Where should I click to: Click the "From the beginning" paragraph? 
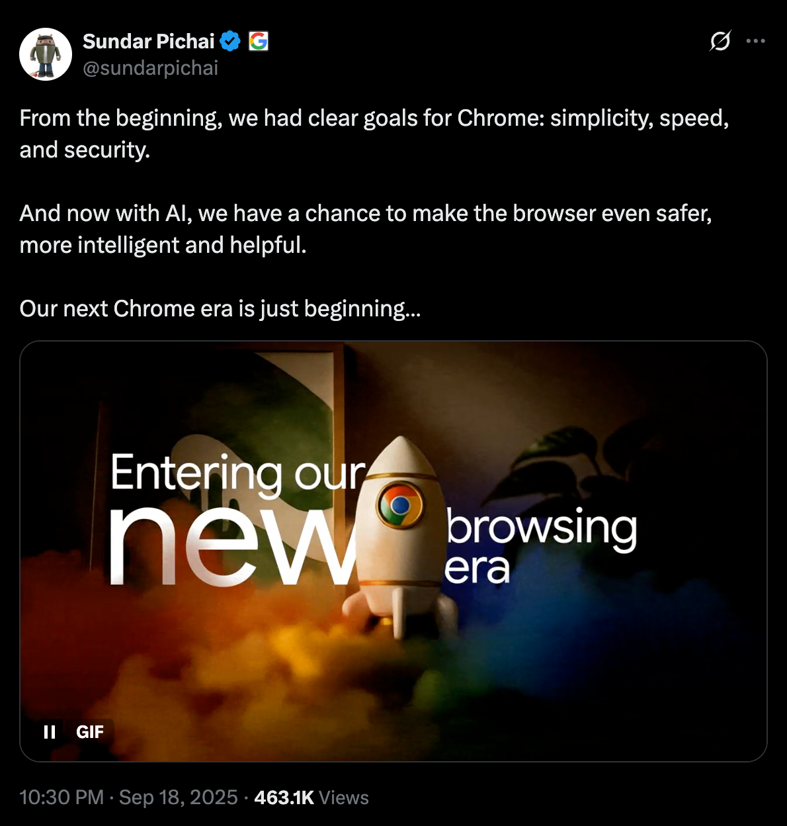(374, 134)
